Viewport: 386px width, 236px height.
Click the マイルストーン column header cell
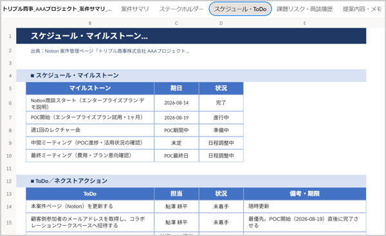[x=90, y=88]
